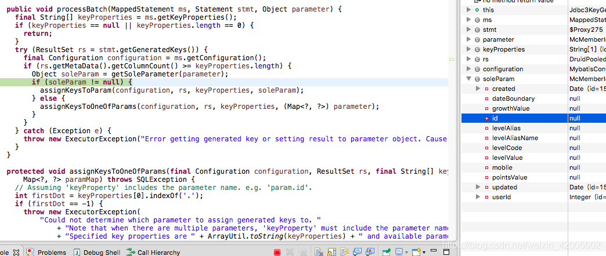Click the 'String[1]' value of keyProperties
Screen dimensions: 606x256
[582, 49]
